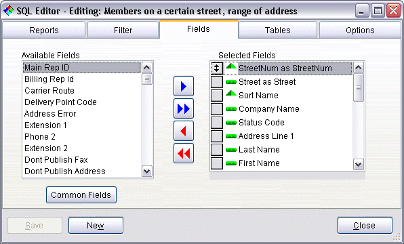404x244 pixels.
Task: Toggle the box next to Address Line 1
Action: click(x=217, y=136)
